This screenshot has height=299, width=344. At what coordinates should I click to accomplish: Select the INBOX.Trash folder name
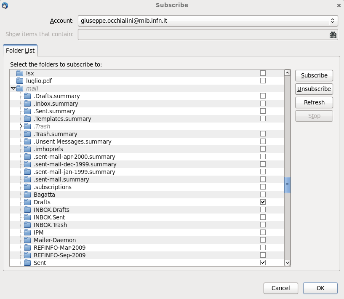[x=50, y=225]
